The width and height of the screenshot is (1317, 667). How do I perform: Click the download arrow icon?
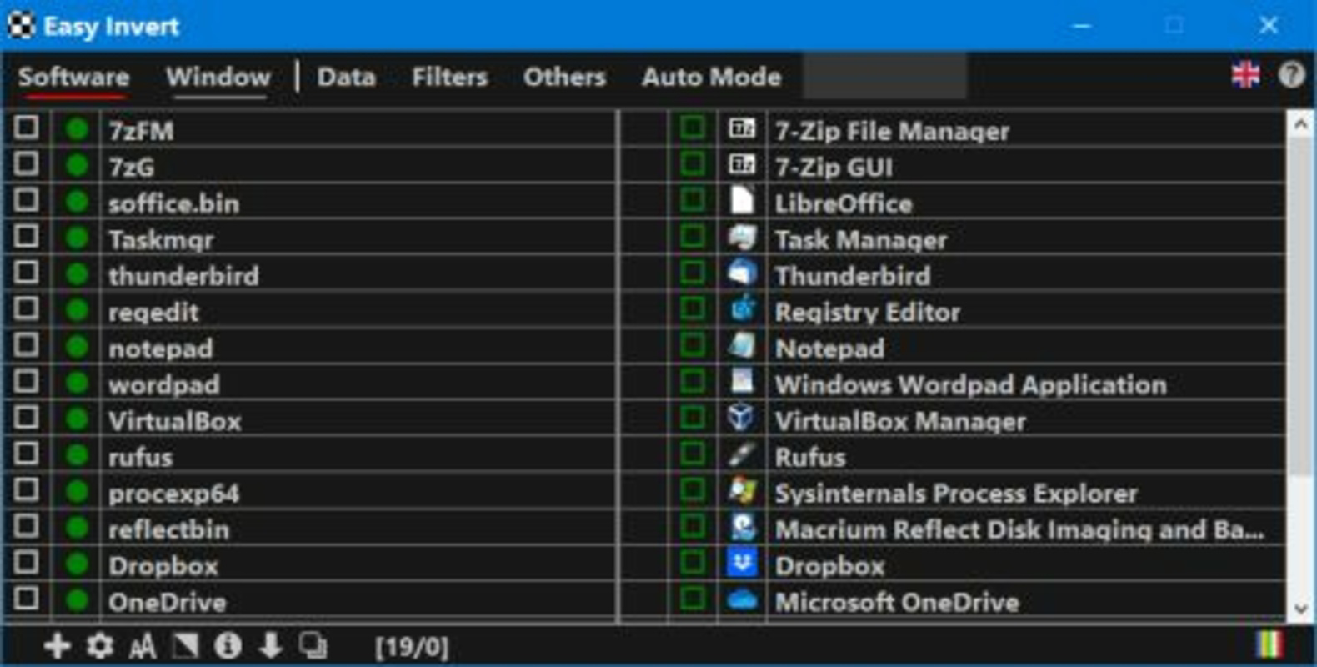coord(270,645)
